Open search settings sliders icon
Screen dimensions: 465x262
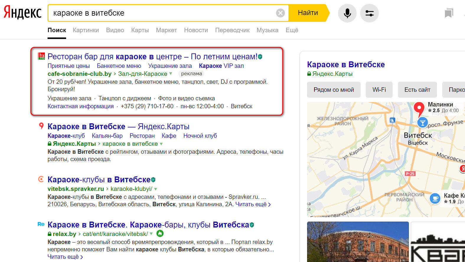tap(369, 13)
